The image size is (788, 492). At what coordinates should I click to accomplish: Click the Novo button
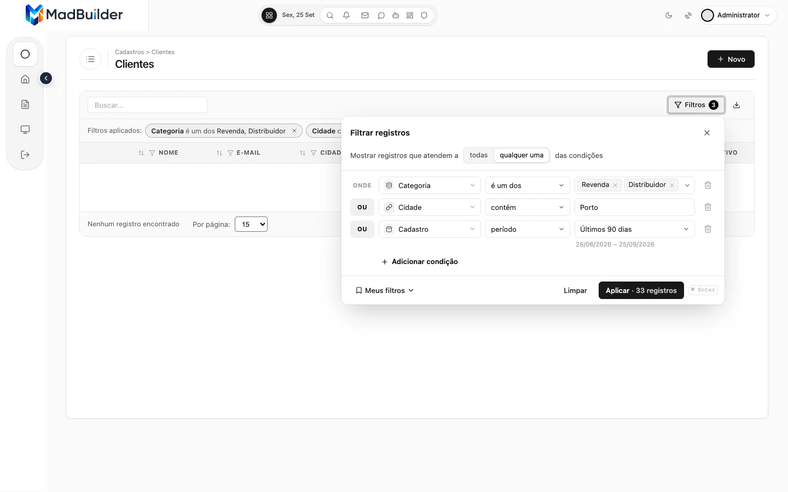731,59
